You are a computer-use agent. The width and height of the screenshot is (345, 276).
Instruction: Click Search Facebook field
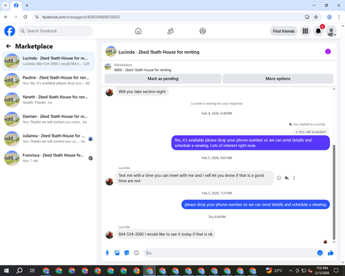coord(55,31)
